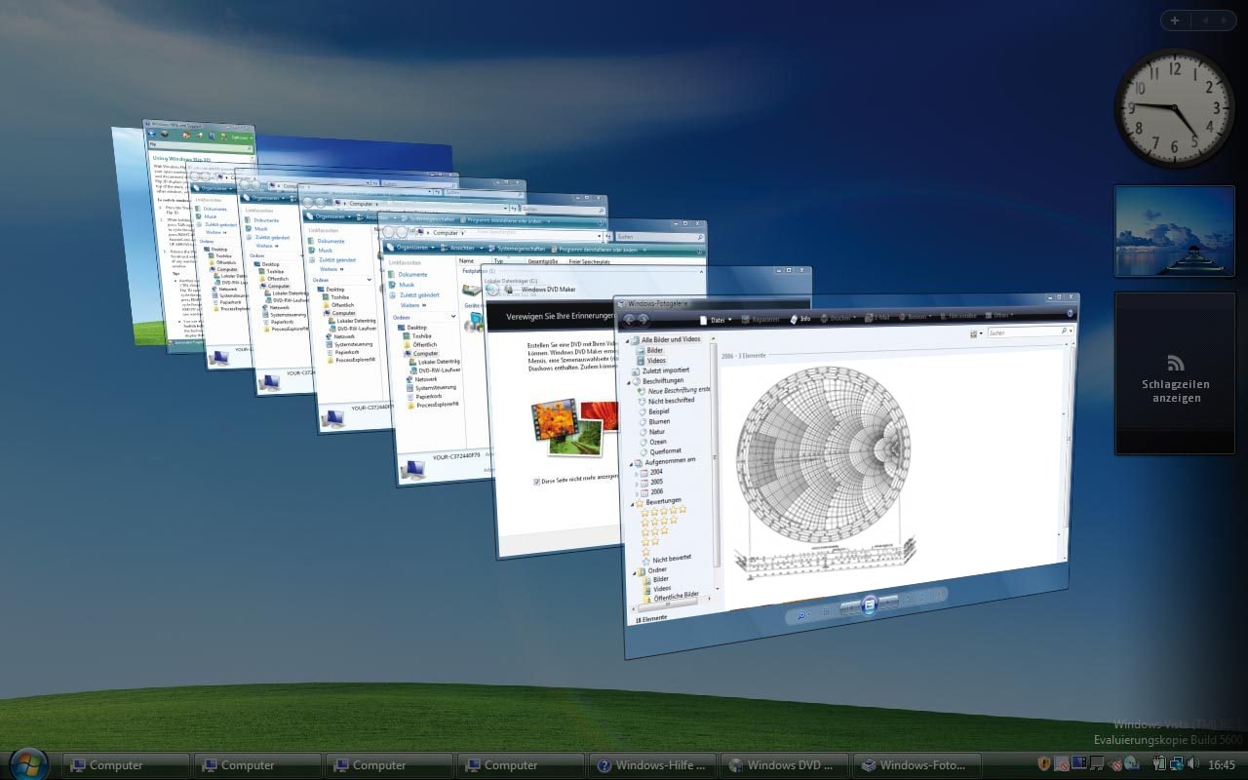Click the photo gallery back arrow
The image size is (1248, 780).
pyautogui.click(x=630, y=320)
